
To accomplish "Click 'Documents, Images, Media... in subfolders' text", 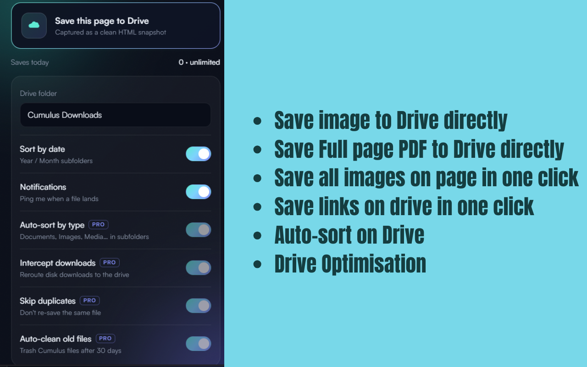I will pyautogui.click(x=84, y=237).
